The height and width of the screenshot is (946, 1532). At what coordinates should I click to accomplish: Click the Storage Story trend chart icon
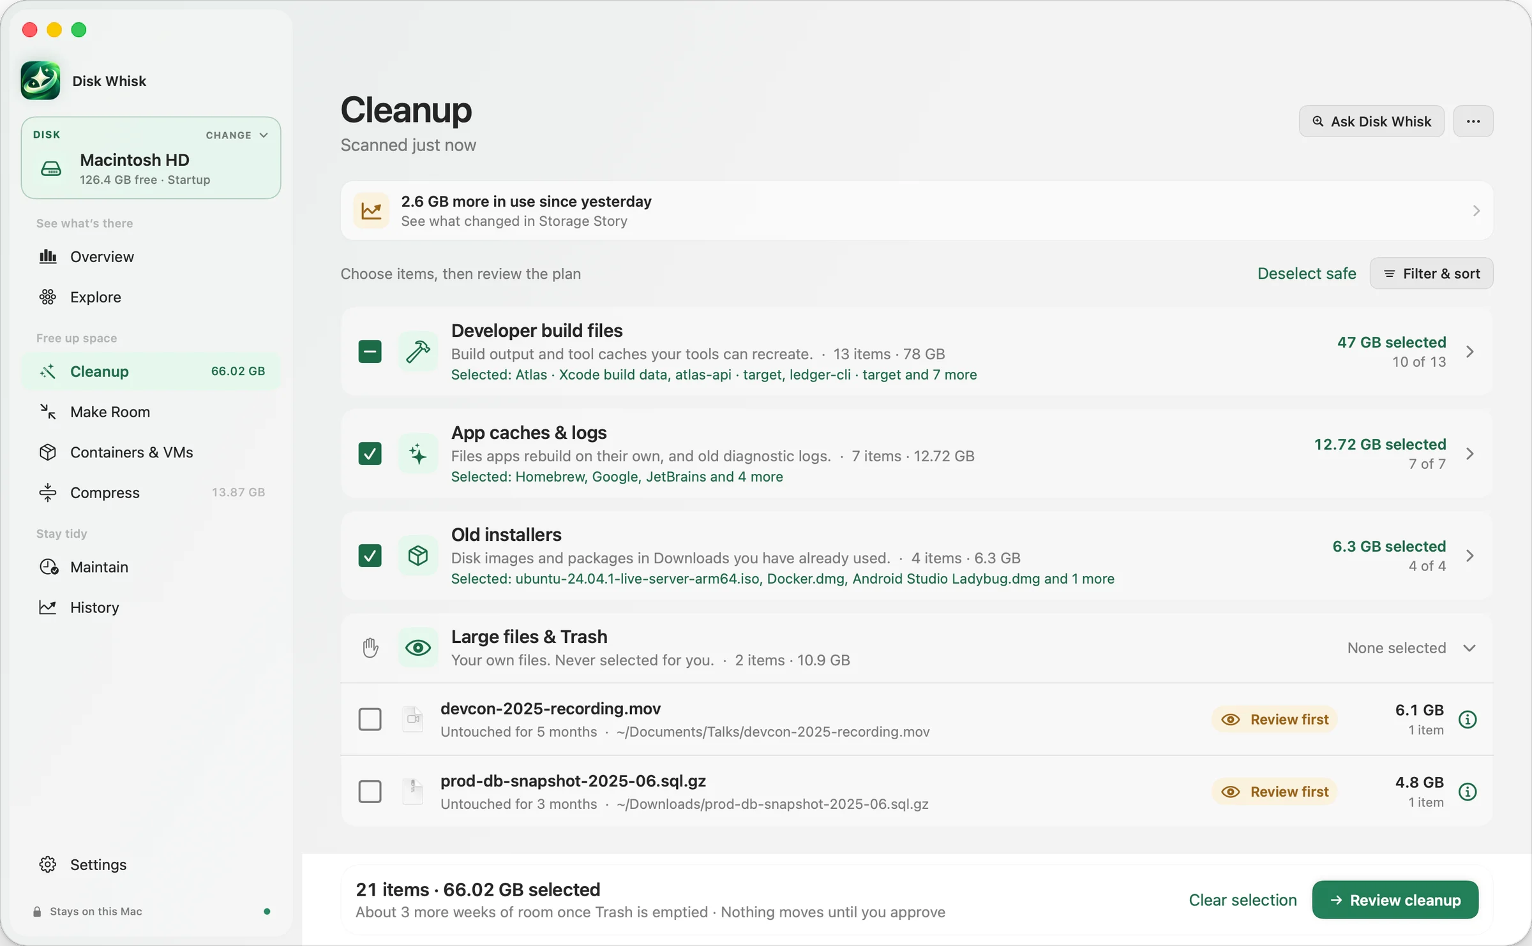[372, 211]
